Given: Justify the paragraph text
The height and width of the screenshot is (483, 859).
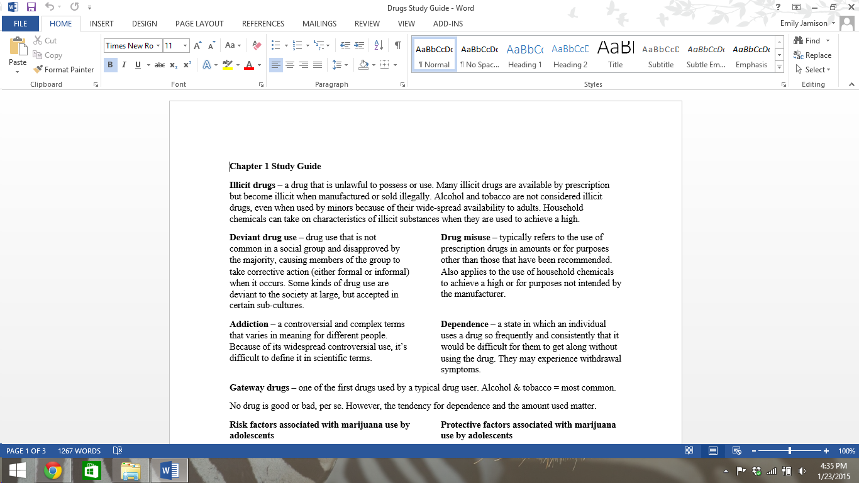Looking at the screenshot, I should tap(318, 65).
